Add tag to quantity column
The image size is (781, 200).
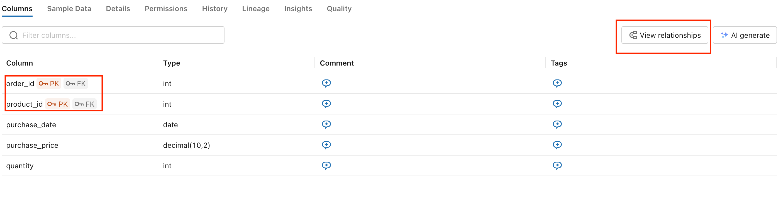(557, 166)
